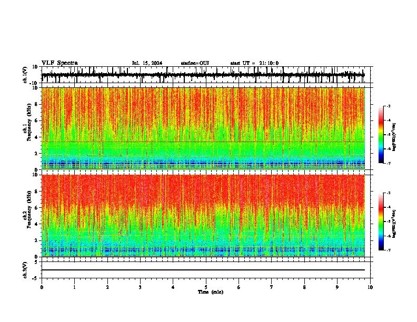
Task: Click the ch.3 flat voltage trace panel
Action: 205,270
